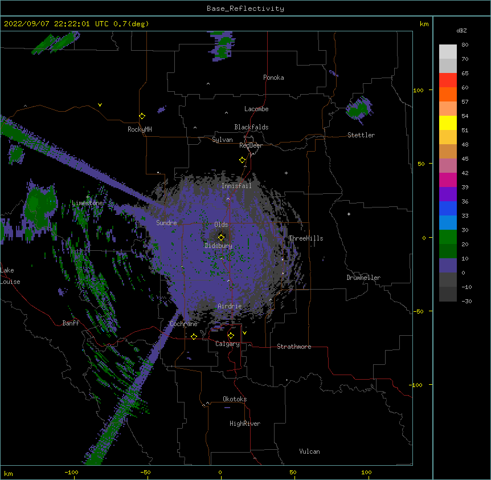Click the Olds town label

pos(221,225)
